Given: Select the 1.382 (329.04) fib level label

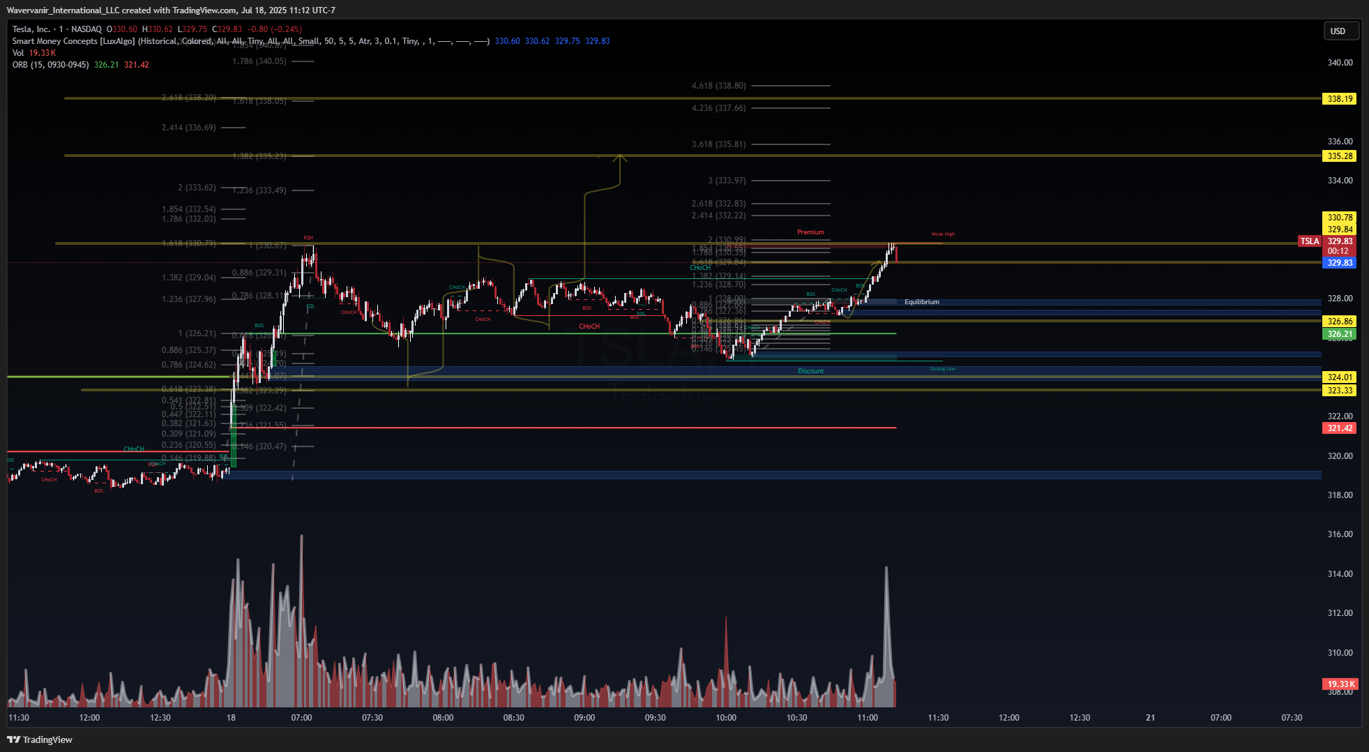Looking at the screenshot, I should point(188,278).
